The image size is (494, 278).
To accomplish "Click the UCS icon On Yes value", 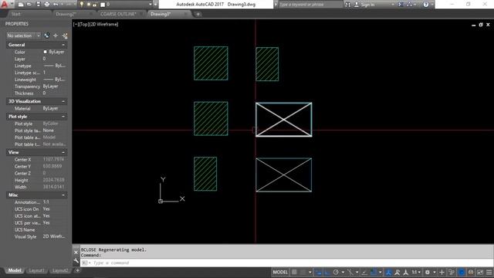I will 46,208.
